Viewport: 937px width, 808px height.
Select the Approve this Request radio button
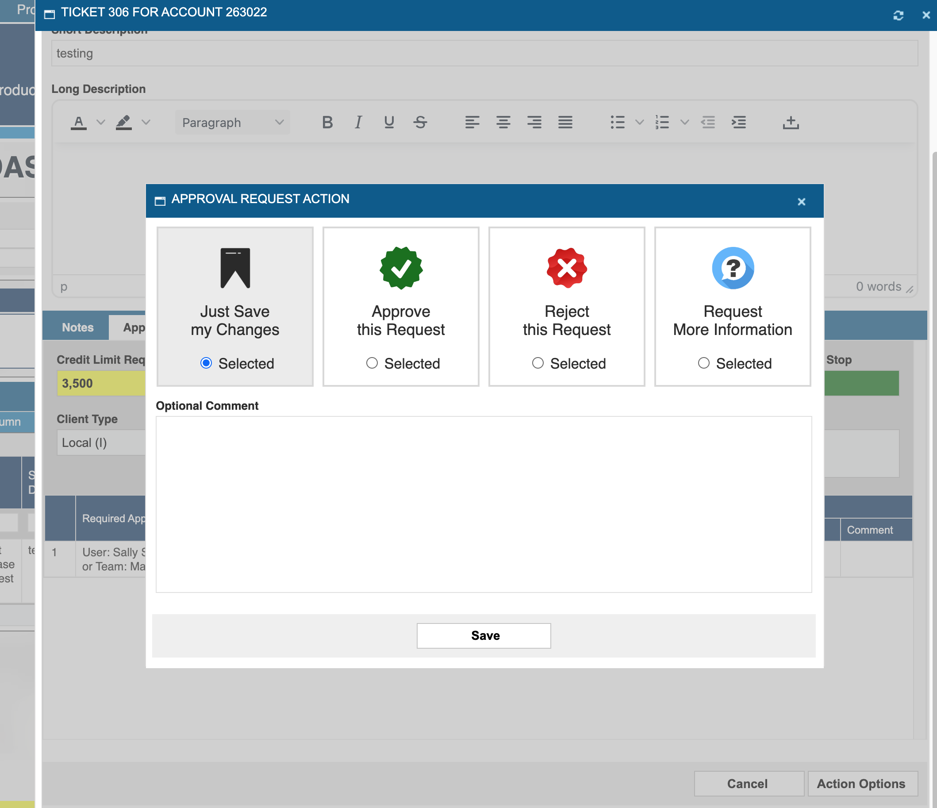click(x=372, y=363)
